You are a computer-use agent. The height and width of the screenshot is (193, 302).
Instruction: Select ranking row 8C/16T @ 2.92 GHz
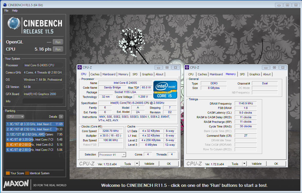coord(35,129)
